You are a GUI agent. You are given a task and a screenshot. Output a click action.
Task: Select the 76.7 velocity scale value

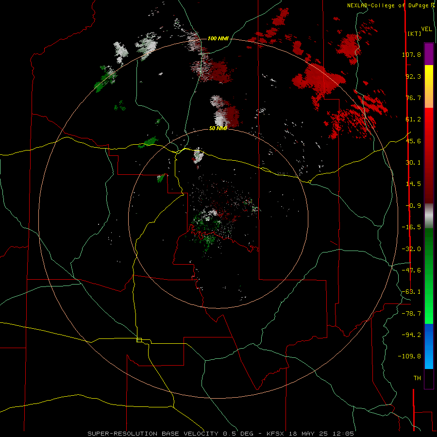pyautogui.click(x=413, y=98)
